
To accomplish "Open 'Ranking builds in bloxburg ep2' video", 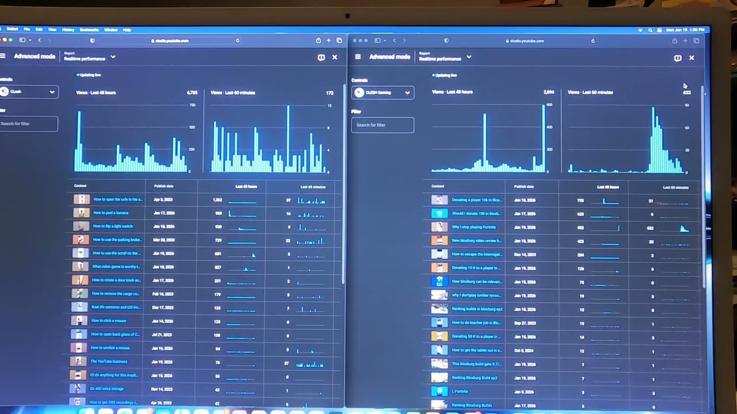I will pyautogui.click(x=477, y=309).
